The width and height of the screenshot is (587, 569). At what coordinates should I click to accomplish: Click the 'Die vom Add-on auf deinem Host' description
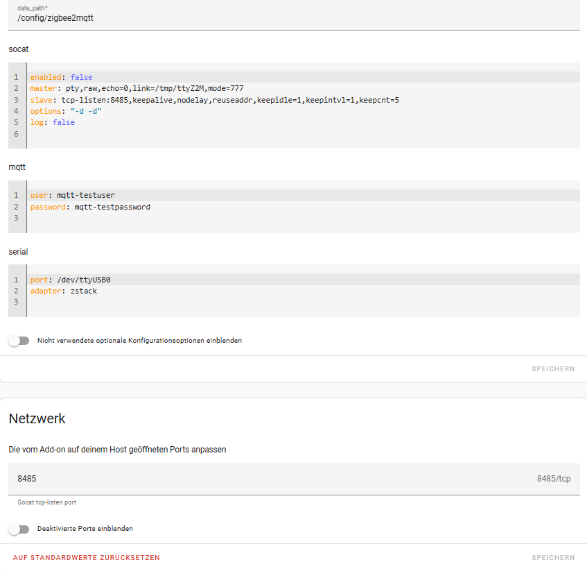pos(117,450)
